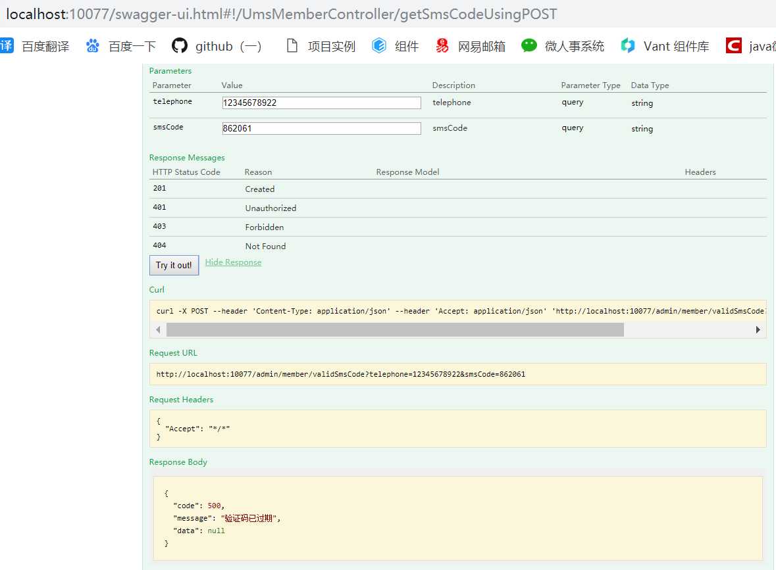
Task: Click the Request URL validSmsCode text
Action: (340, 374)
